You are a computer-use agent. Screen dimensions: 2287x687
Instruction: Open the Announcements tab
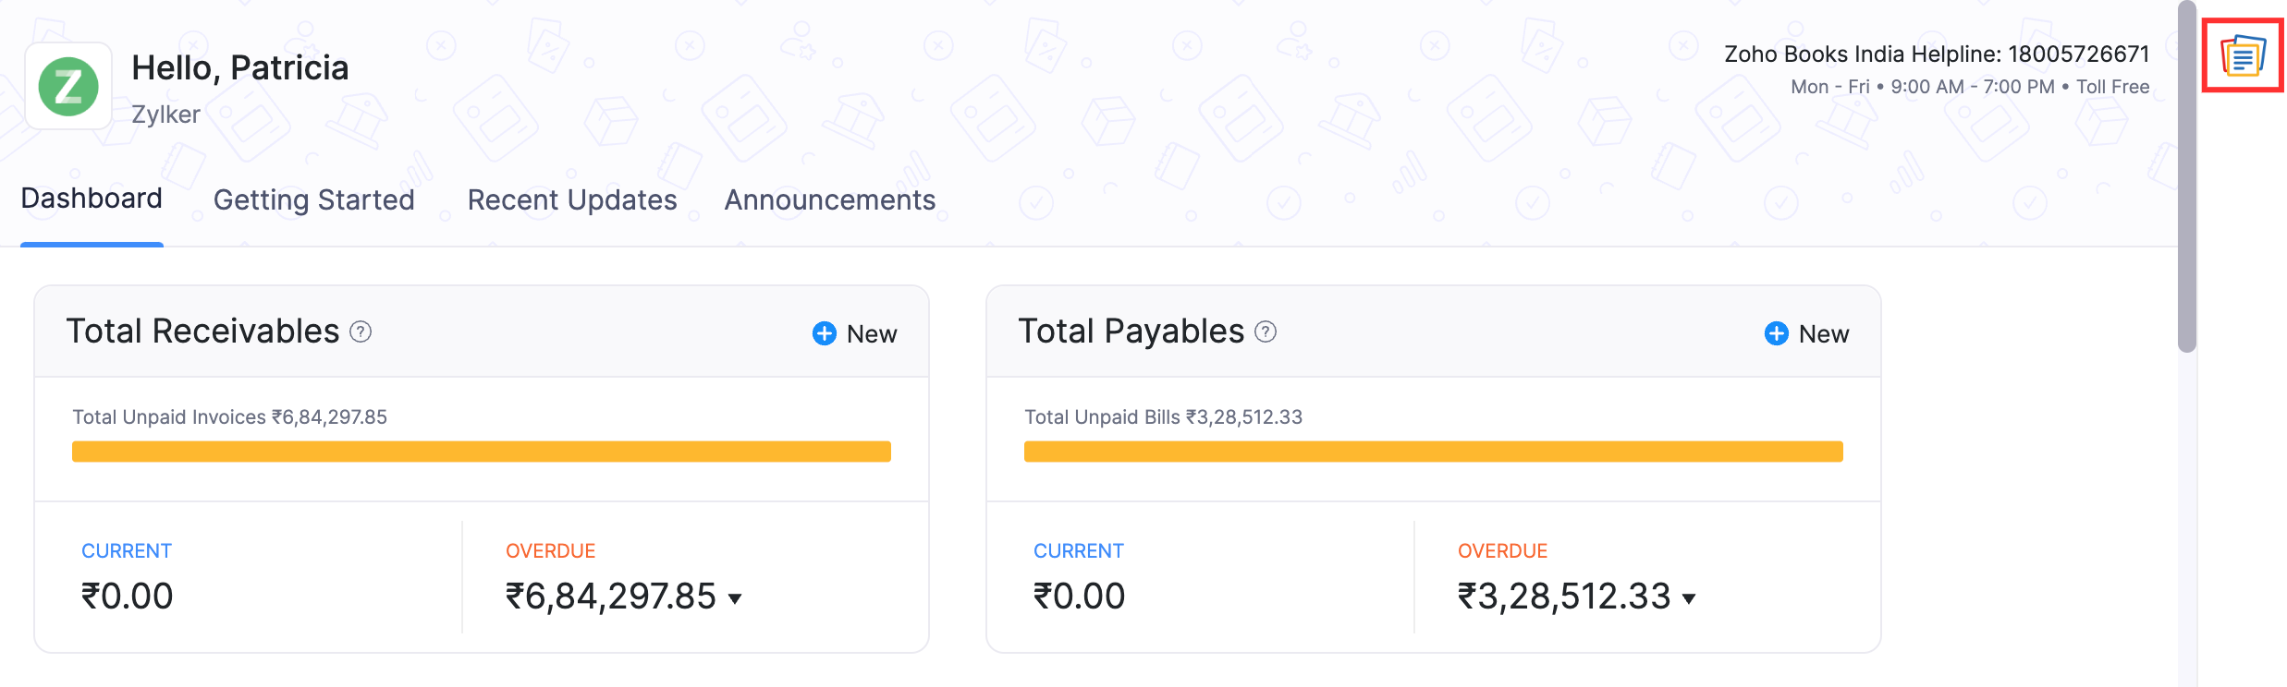tap(829, 199)
